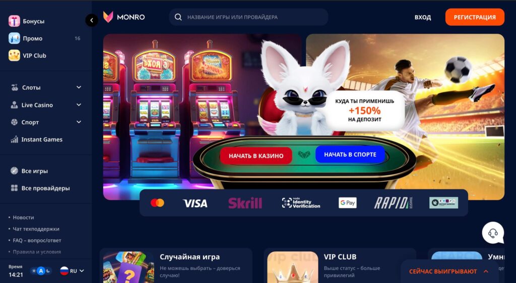Switch to dark theme moon option
This screenshot has width=516, height=283.
coord(48,271)
